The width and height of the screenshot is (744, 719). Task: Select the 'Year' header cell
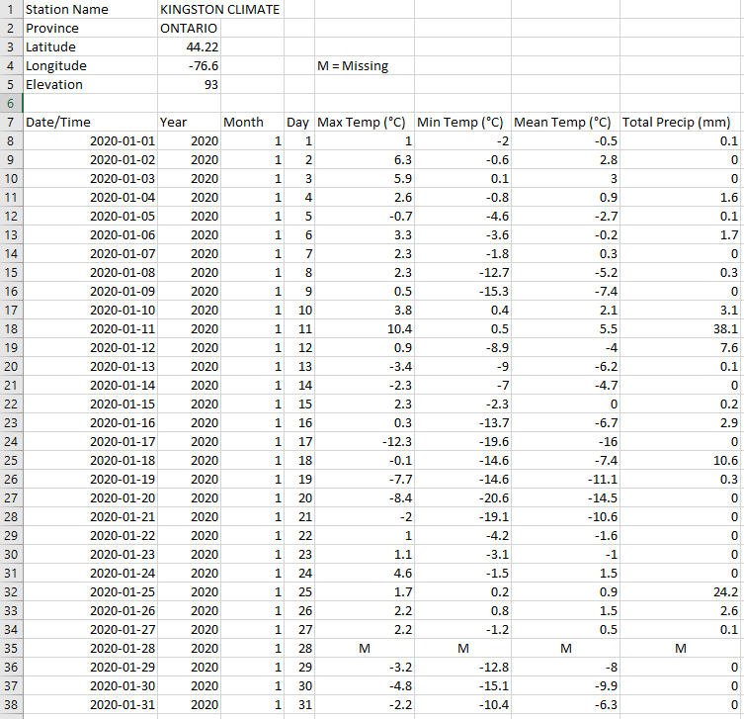[189, 122]
